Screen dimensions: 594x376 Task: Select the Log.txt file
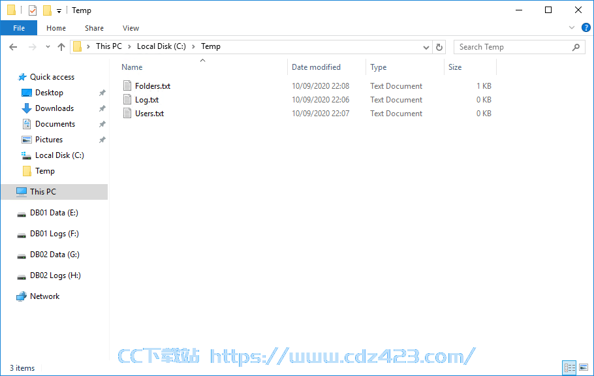tap(147, 100)
